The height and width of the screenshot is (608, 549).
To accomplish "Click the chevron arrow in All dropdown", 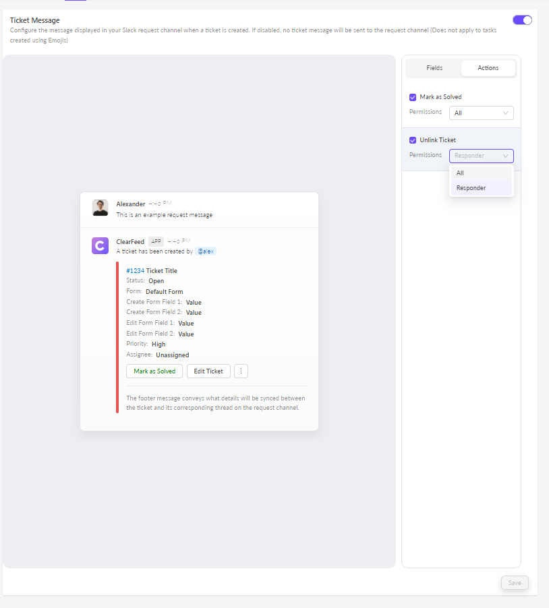I will point(506,113).
